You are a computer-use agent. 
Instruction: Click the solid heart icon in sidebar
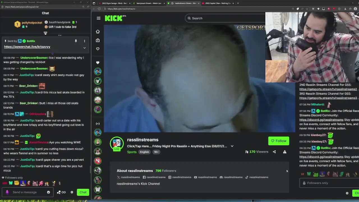click(x=98, y=63)
